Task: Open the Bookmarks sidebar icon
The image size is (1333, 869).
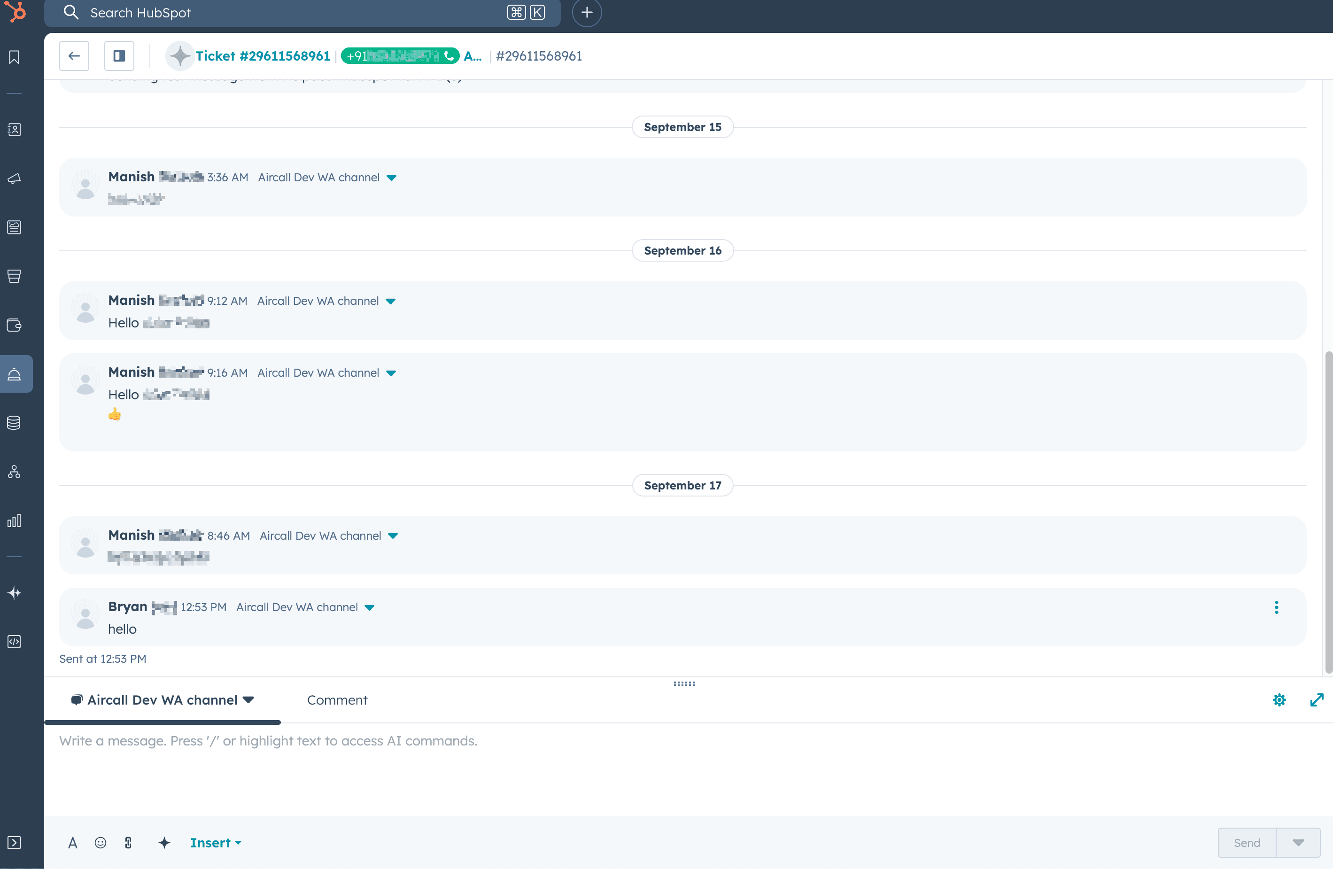Action: [15, 57]
